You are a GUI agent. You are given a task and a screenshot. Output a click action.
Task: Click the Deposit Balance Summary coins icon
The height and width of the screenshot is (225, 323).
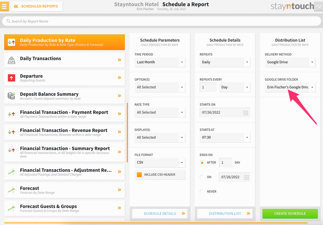[x=12, y=96]
